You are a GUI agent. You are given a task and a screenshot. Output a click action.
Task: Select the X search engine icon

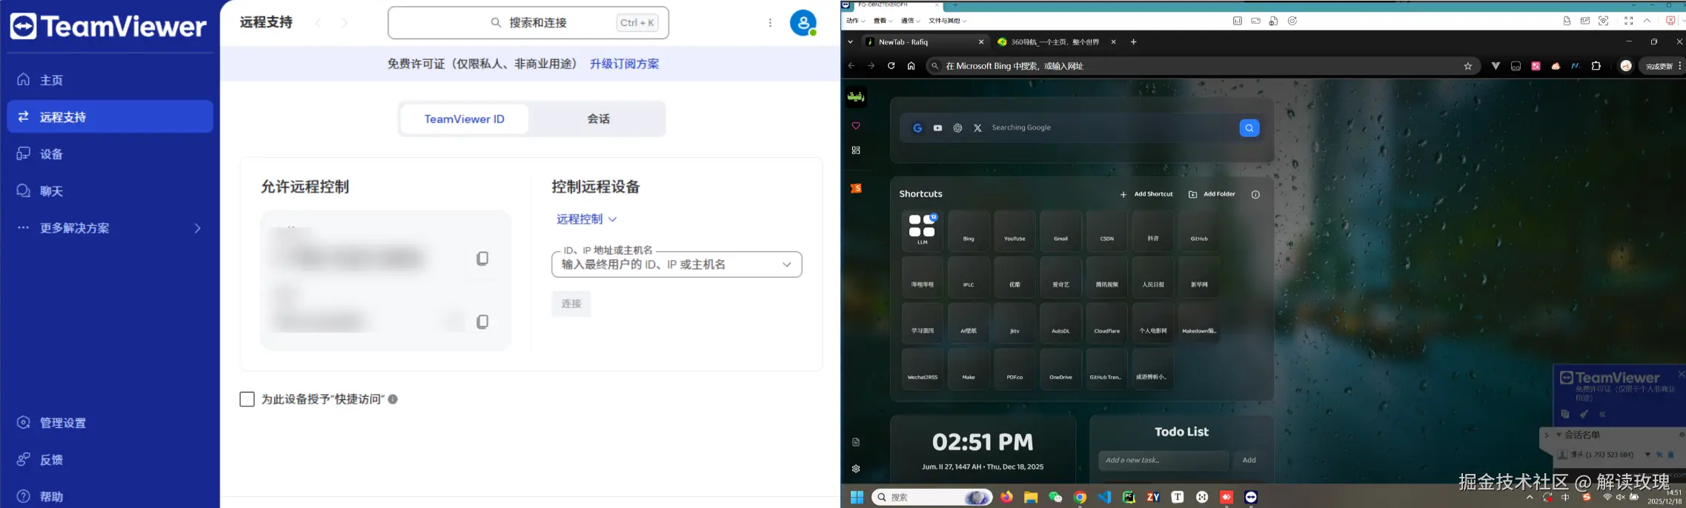coord(978,128)
